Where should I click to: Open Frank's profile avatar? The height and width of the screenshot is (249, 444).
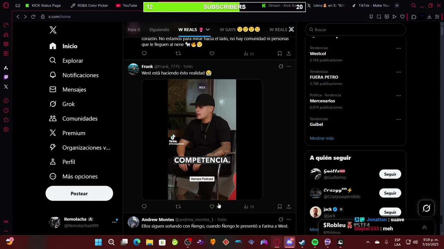(134, 69)
